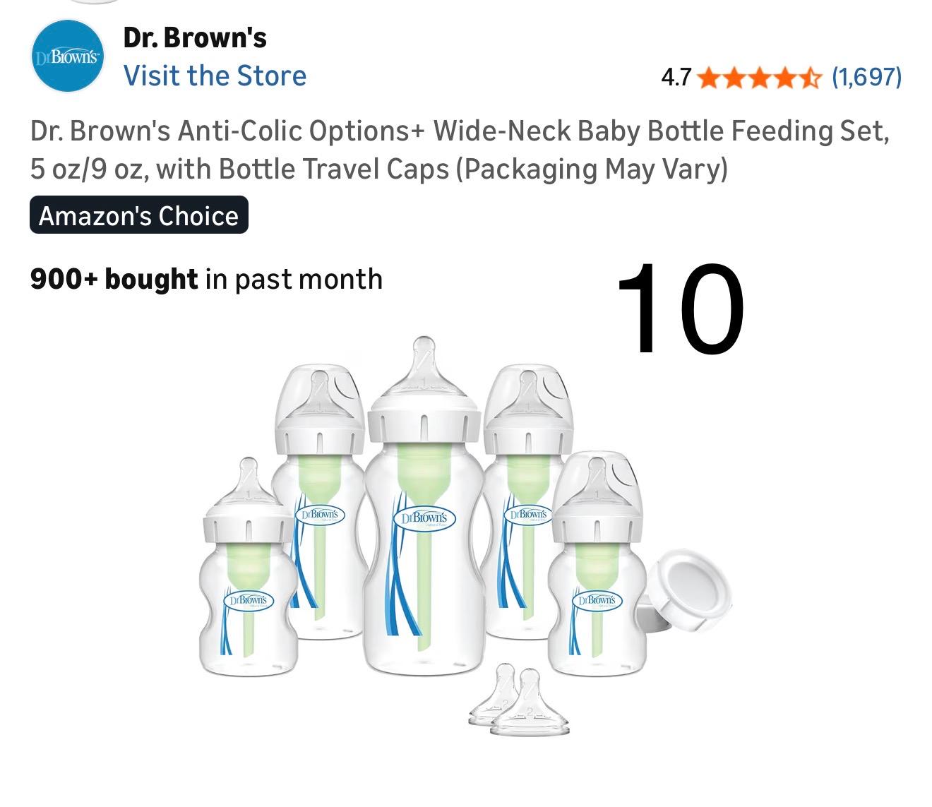This screenshot has height=807, width=932.
Task: Click the Dr. Brown's logo on center bottle
Action: 424,519
